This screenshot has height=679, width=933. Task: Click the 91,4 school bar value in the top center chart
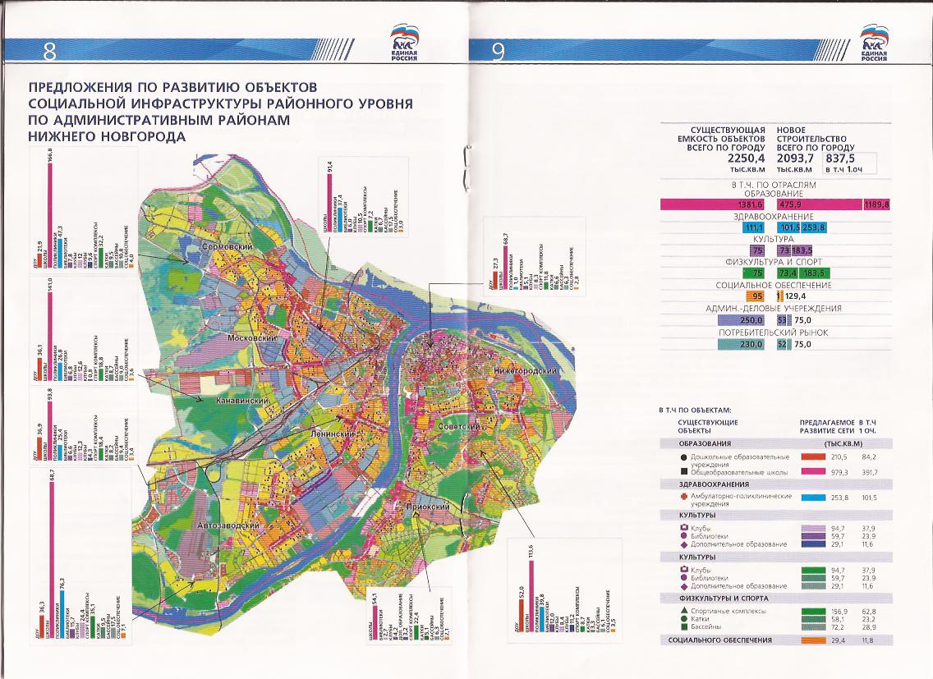click(329, 167)
